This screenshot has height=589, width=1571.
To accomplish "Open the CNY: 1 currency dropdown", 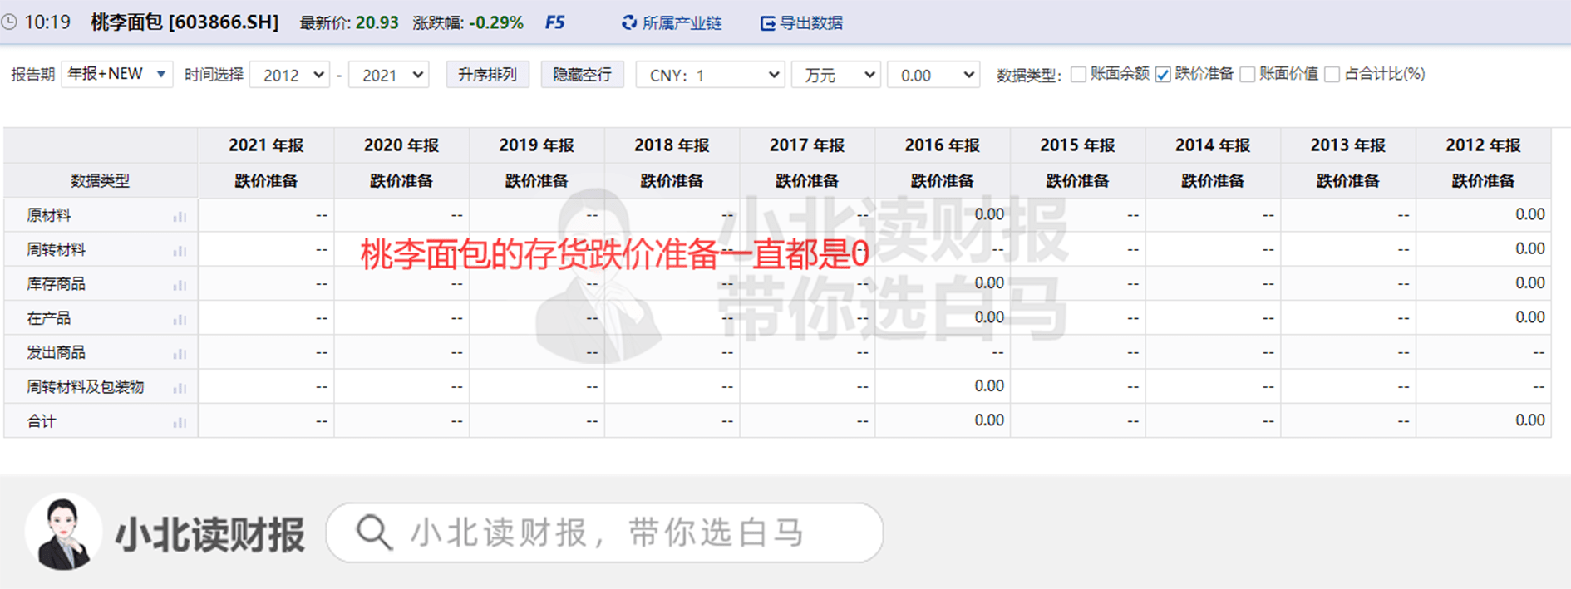I will [710, 75].
